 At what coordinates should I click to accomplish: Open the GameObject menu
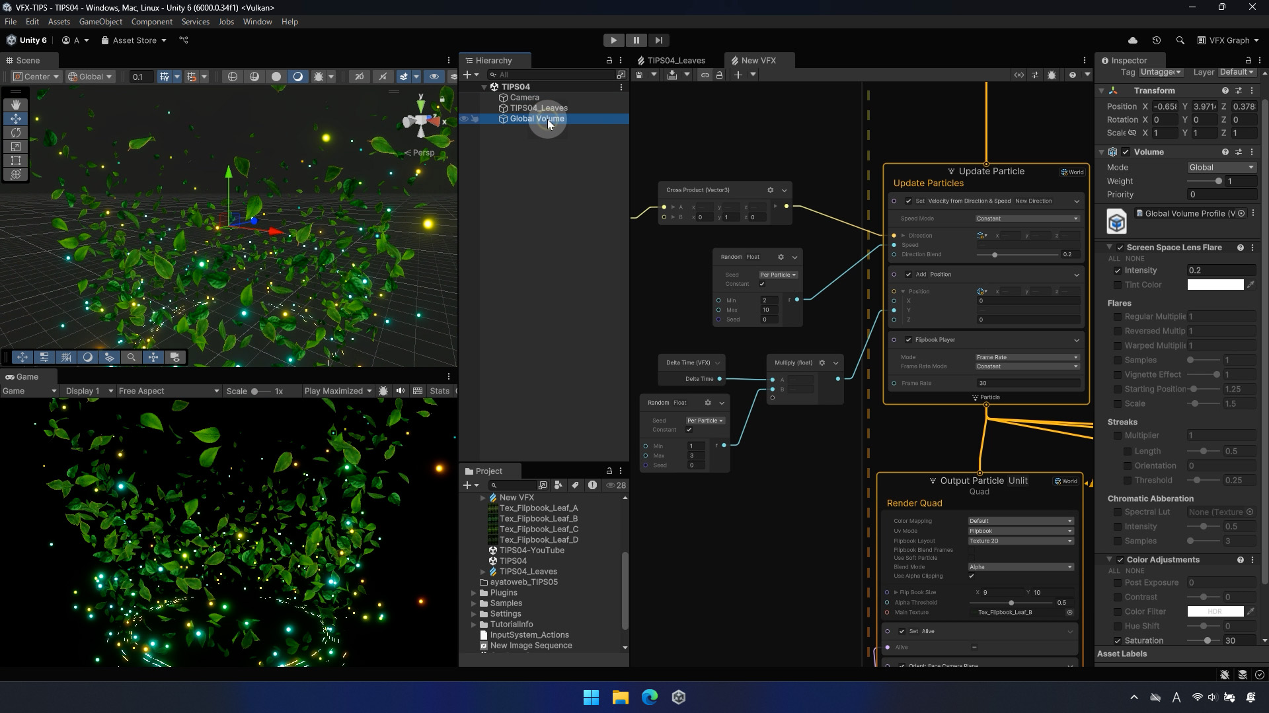pyautogui.click(x=100, y=22)
